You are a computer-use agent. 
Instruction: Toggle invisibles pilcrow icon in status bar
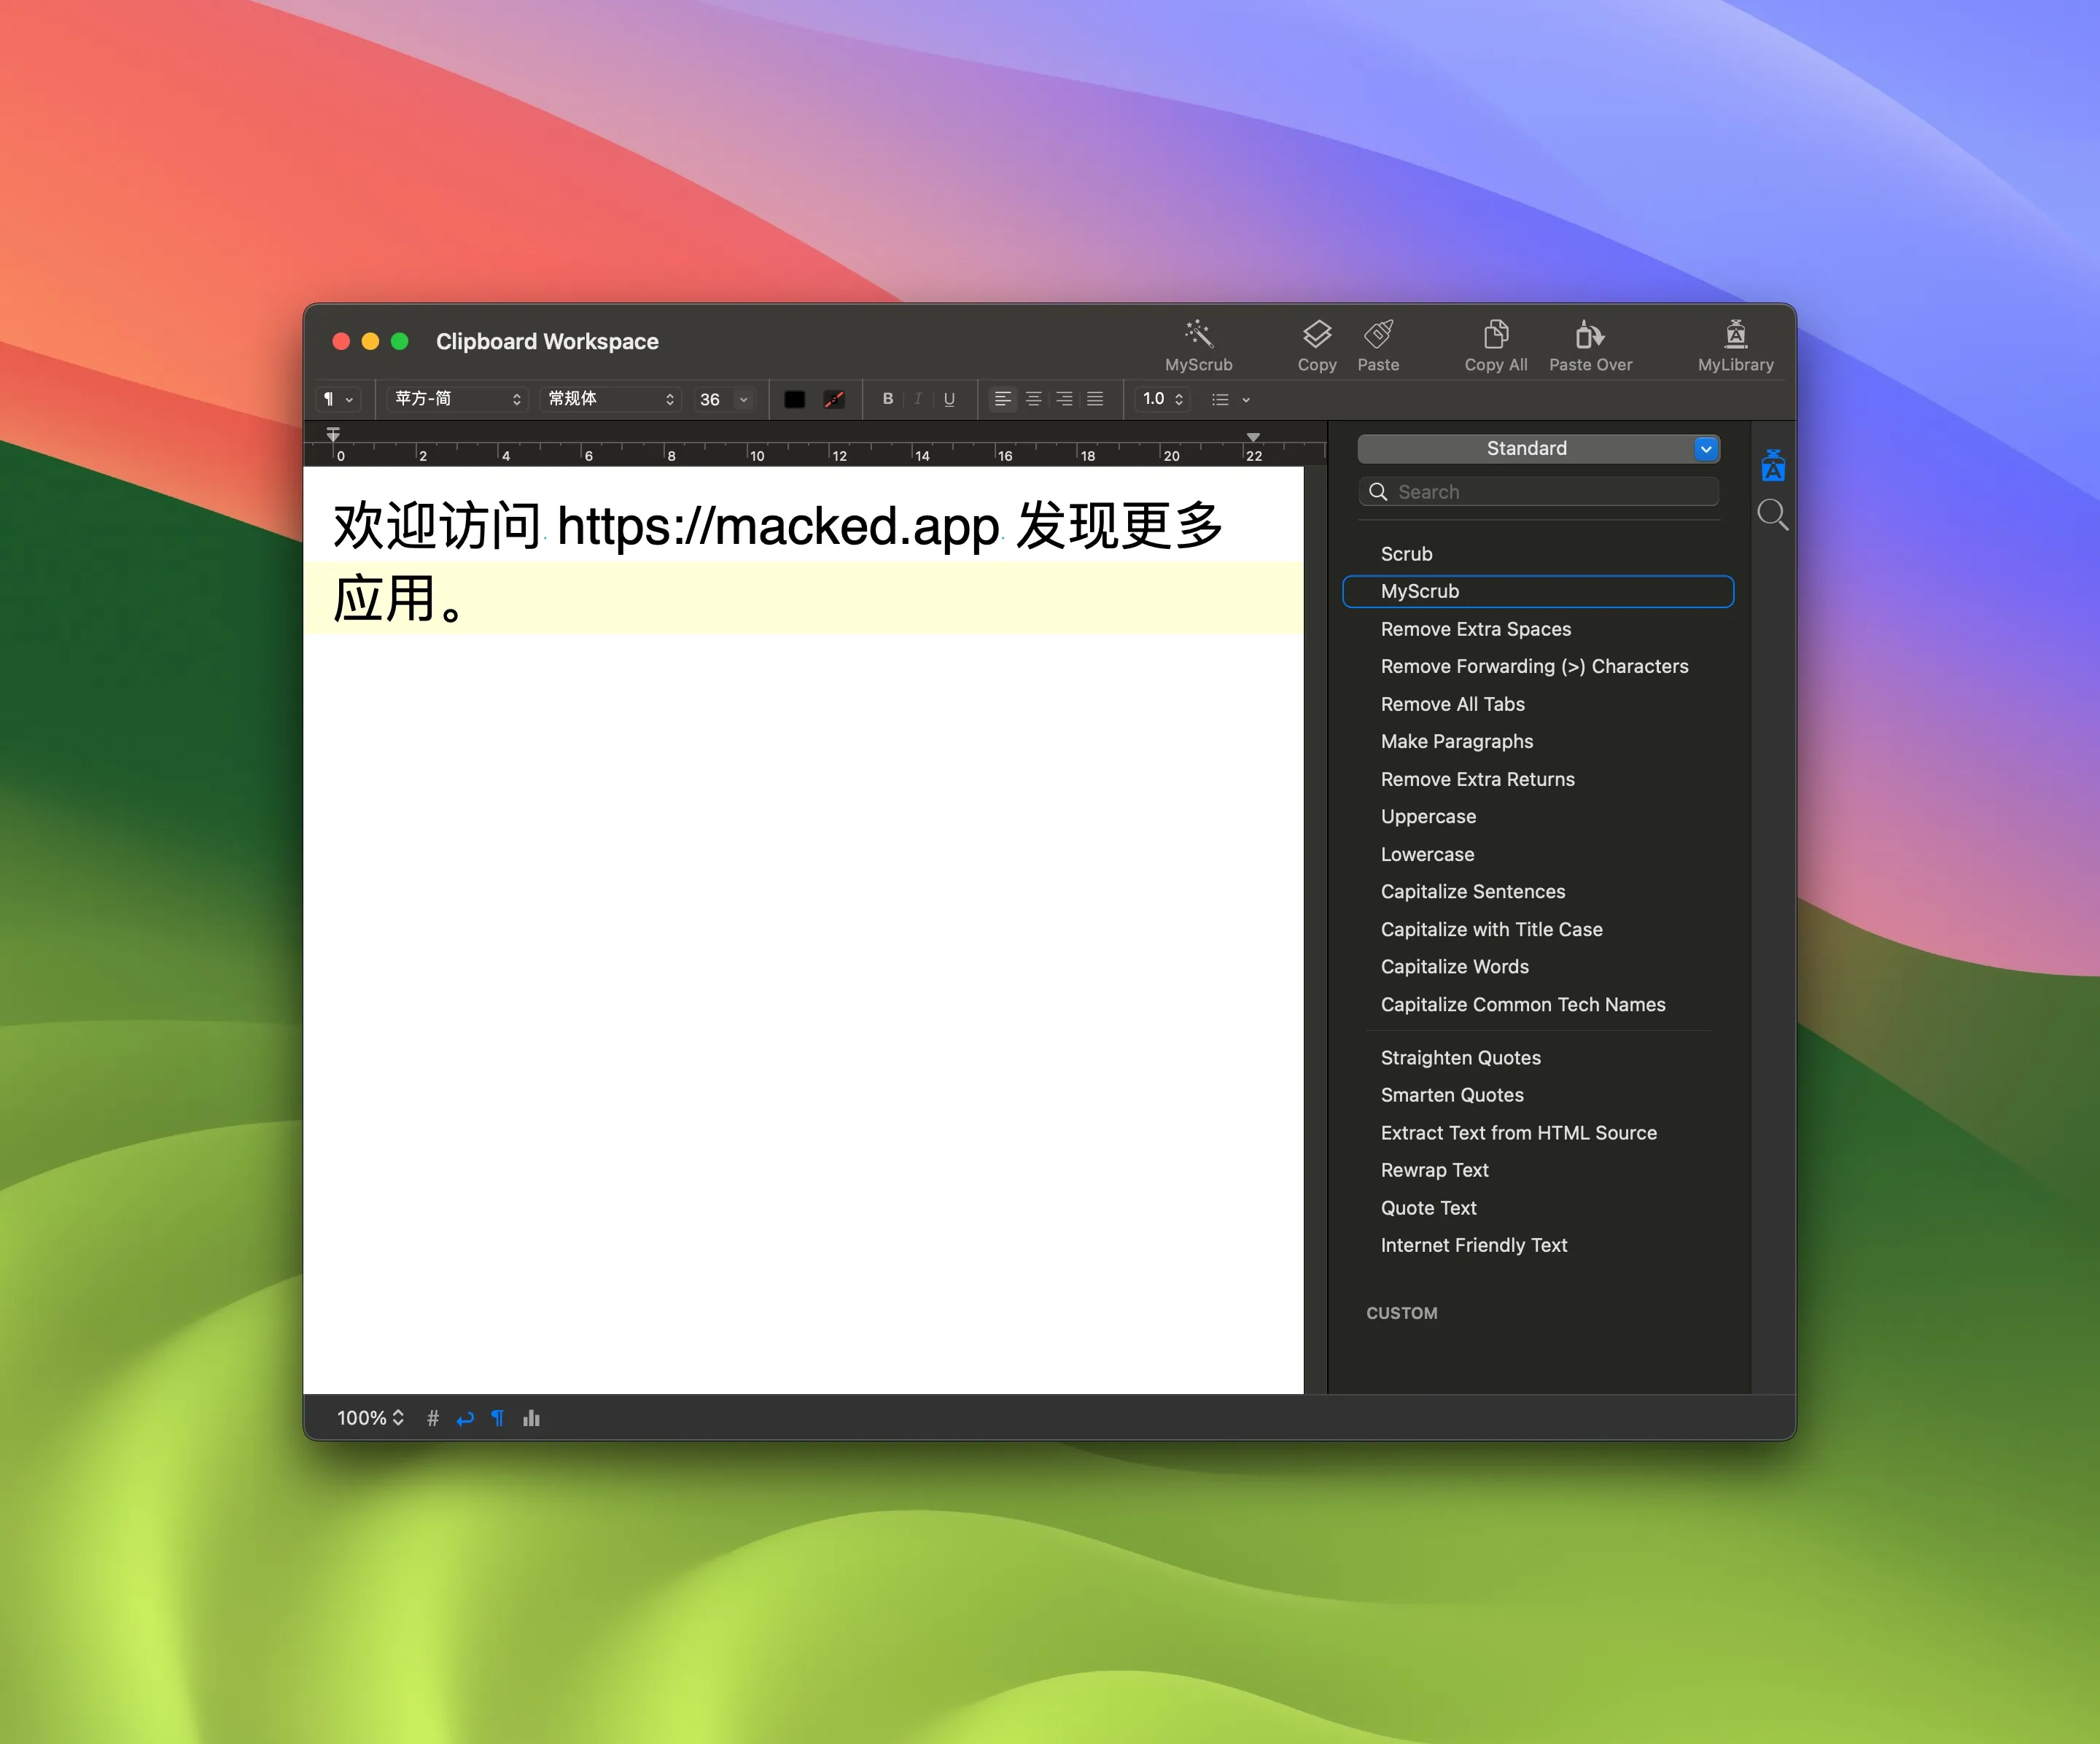[498, 1418]
